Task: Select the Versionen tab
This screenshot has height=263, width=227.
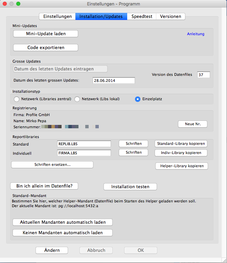Action: [x=171, y=16]
